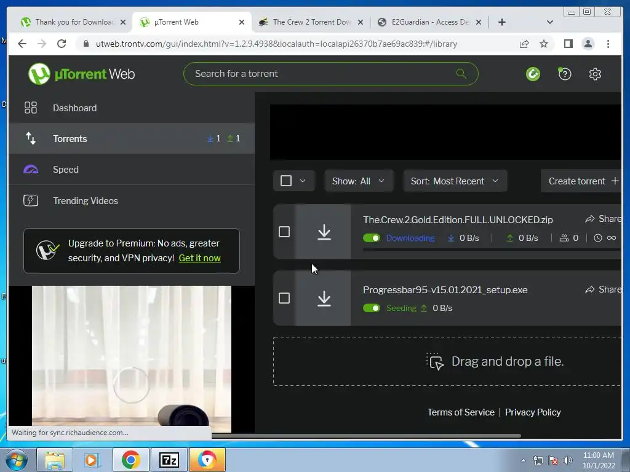
Task: Click The.Crew.2 download progress bar
Action: (492, 250)
